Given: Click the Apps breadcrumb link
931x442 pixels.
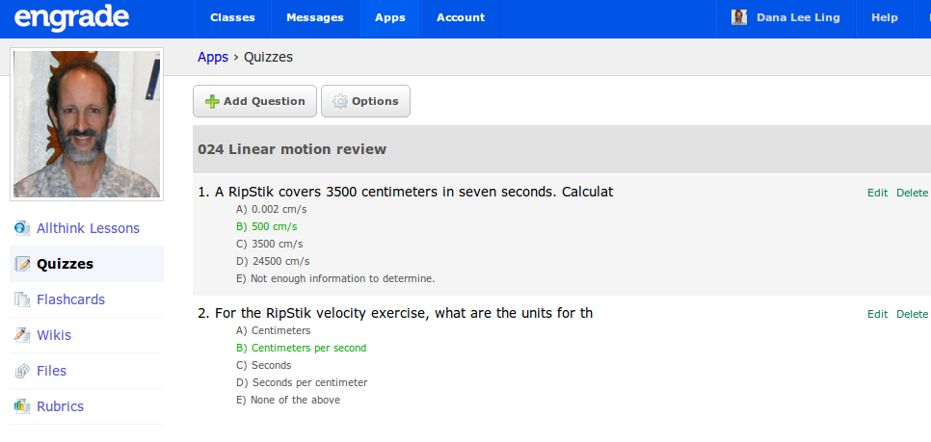Looking at the screenshot, I should (212, 57).
